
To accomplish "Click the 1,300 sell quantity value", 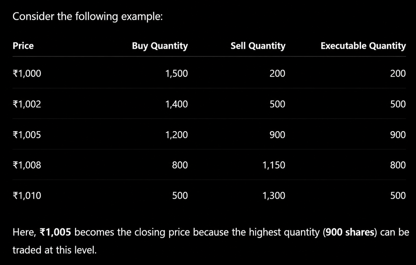I will pyautogui.click(x=274, y=195).
